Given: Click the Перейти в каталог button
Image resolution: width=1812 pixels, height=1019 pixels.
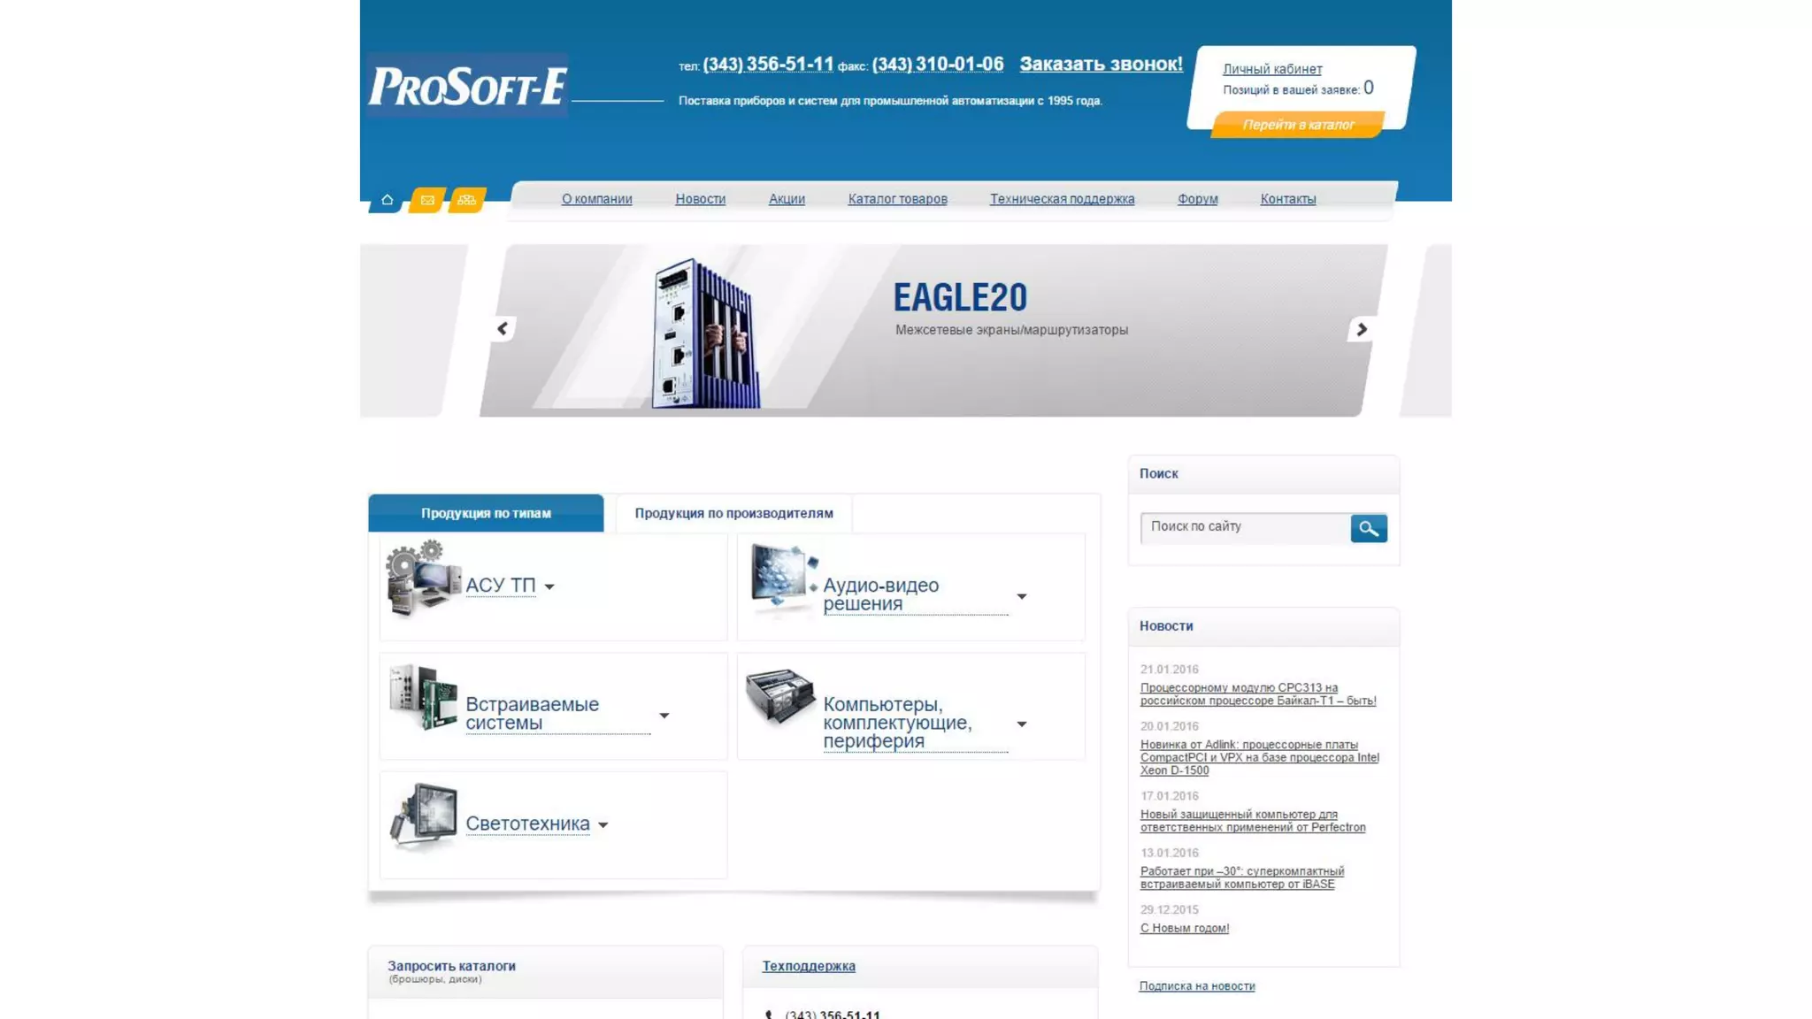Looking at the screenshot, I should (x=1297, y=125).
